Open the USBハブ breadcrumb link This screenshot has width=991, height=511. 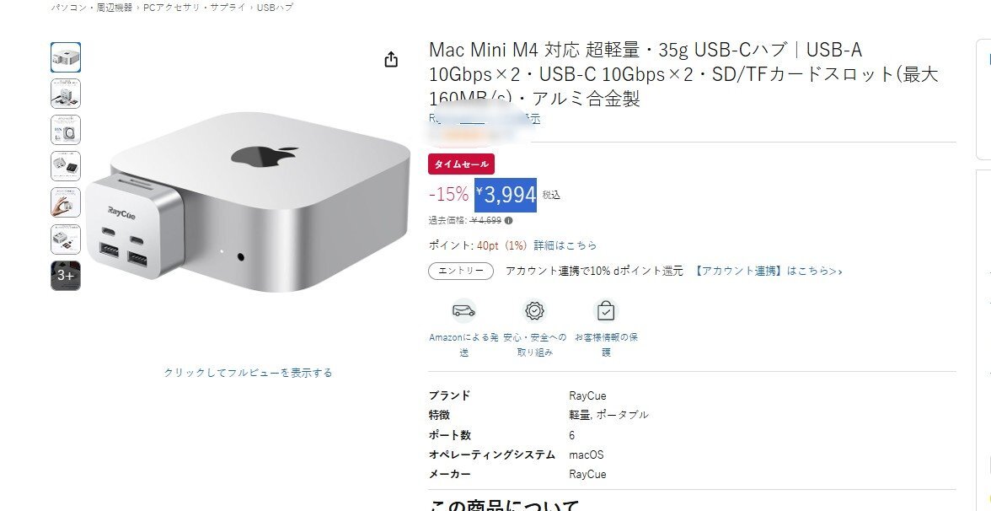coord(275,8)
